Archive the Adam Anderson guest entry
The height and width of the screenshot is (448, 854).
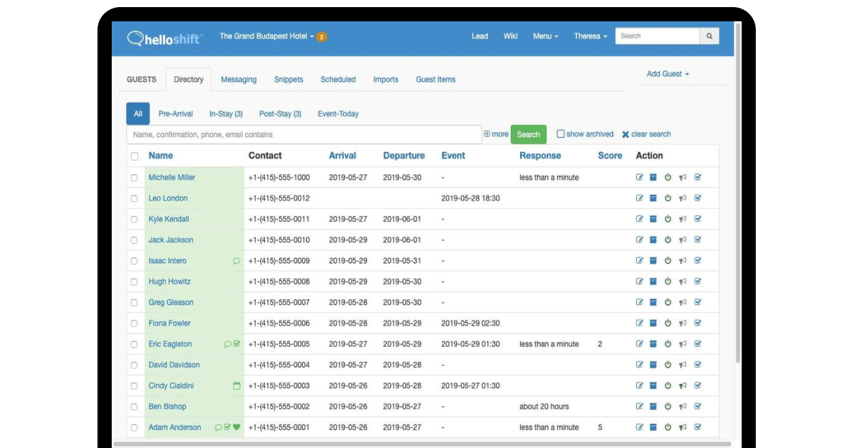(653, 427)
